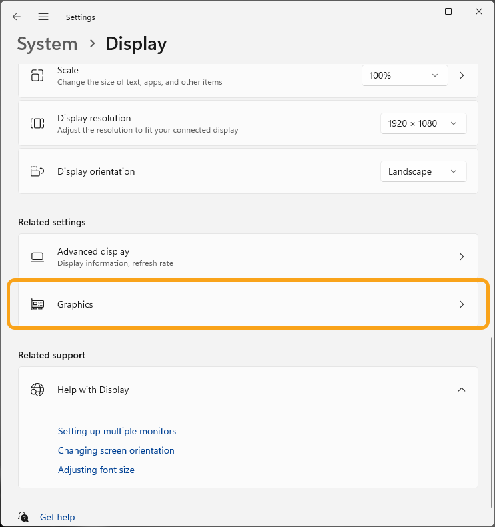Click the Advanced display monitor icon
This screenshot has width=495, height=527.
(37, 257)
